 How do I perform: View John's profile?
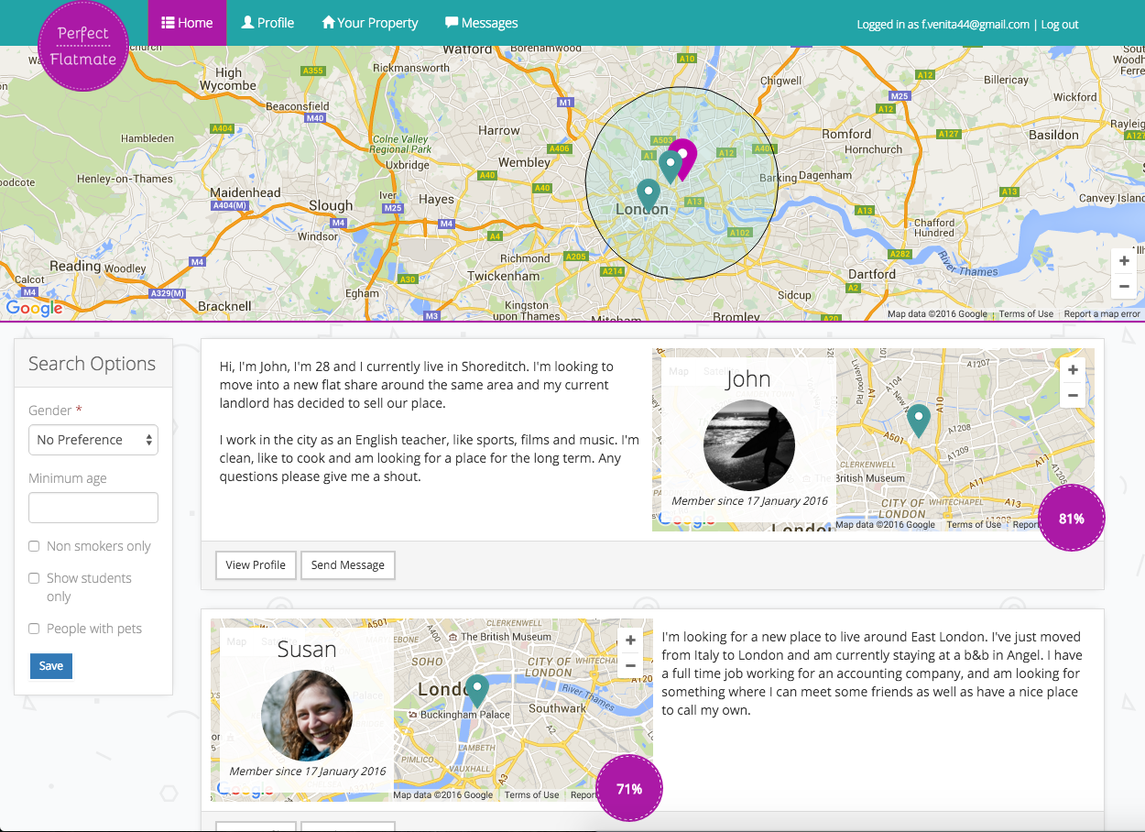click(256, 565)
